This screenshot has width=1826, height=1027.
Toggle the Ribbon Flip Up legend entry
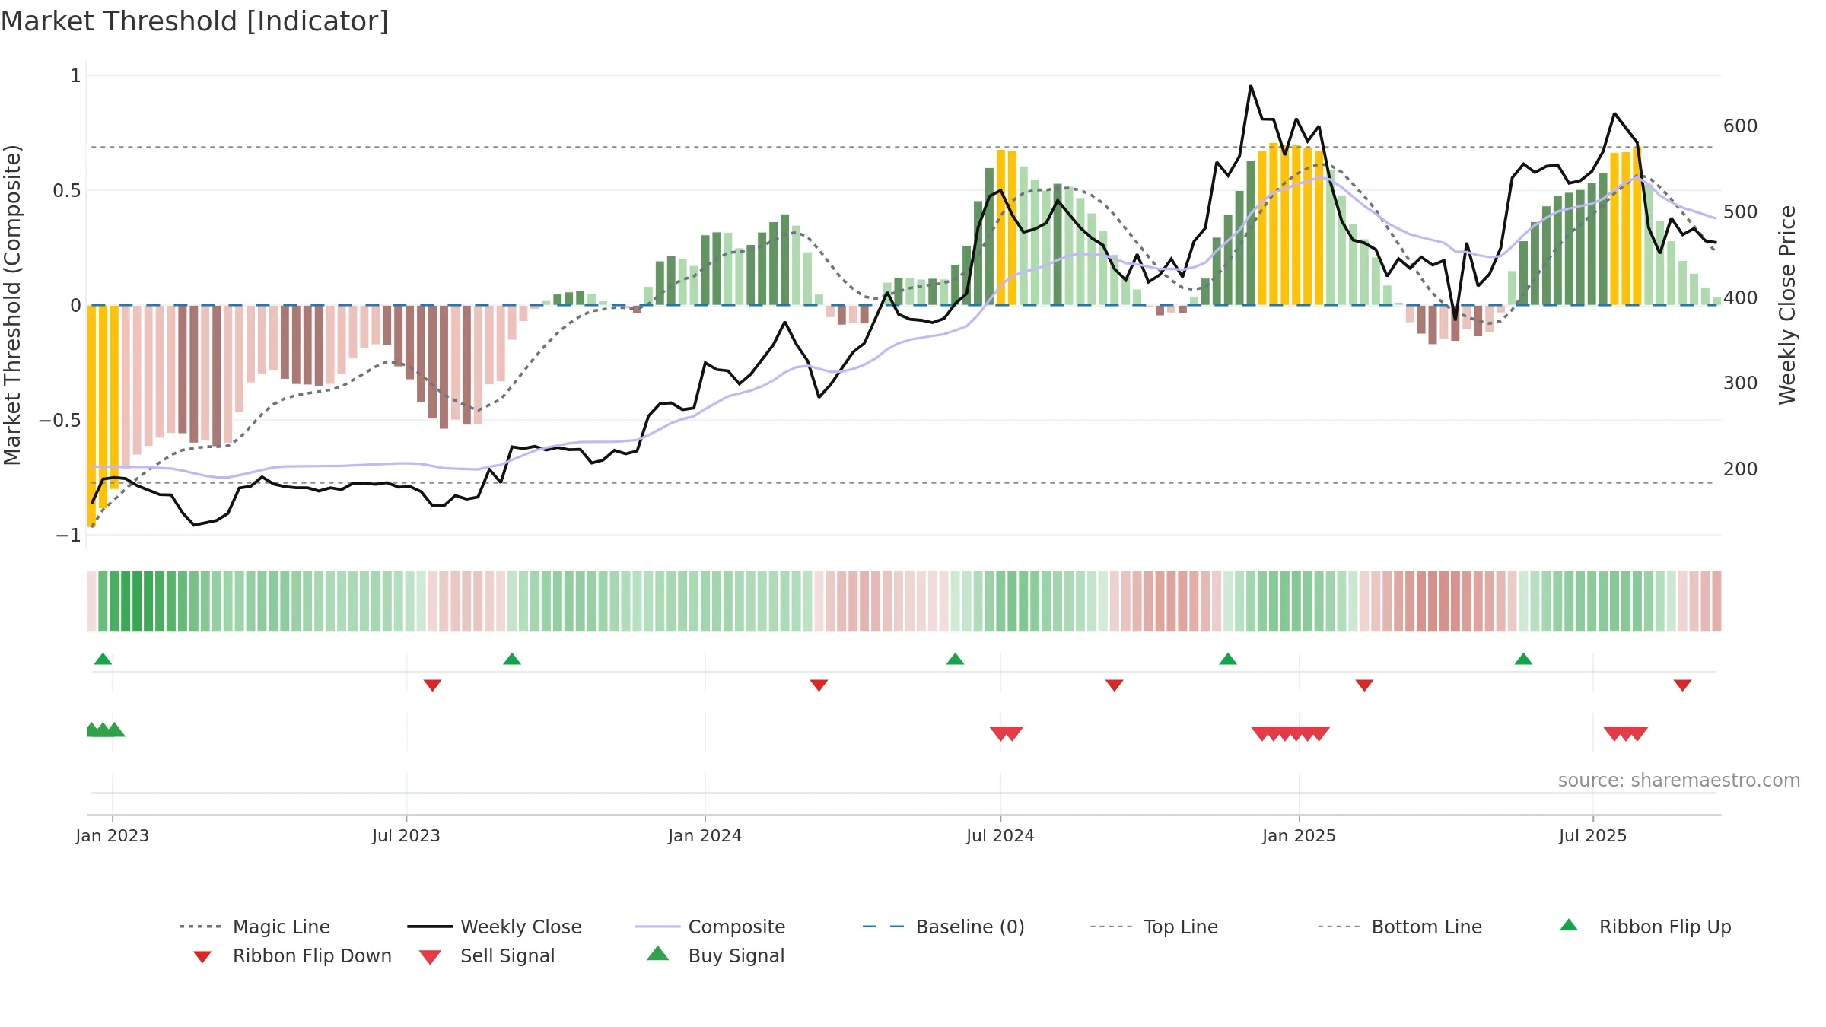pos(1645,927)
